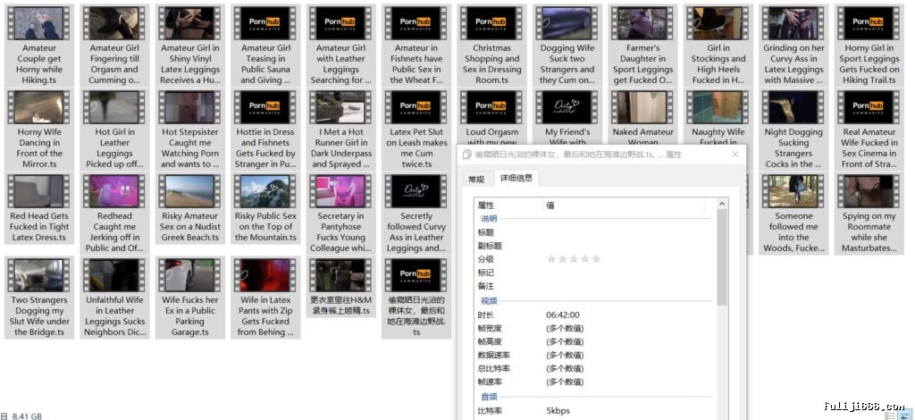915x420 pixels.
Task: Select Someone followed me into the Woods file
Action: click(793, 214)
